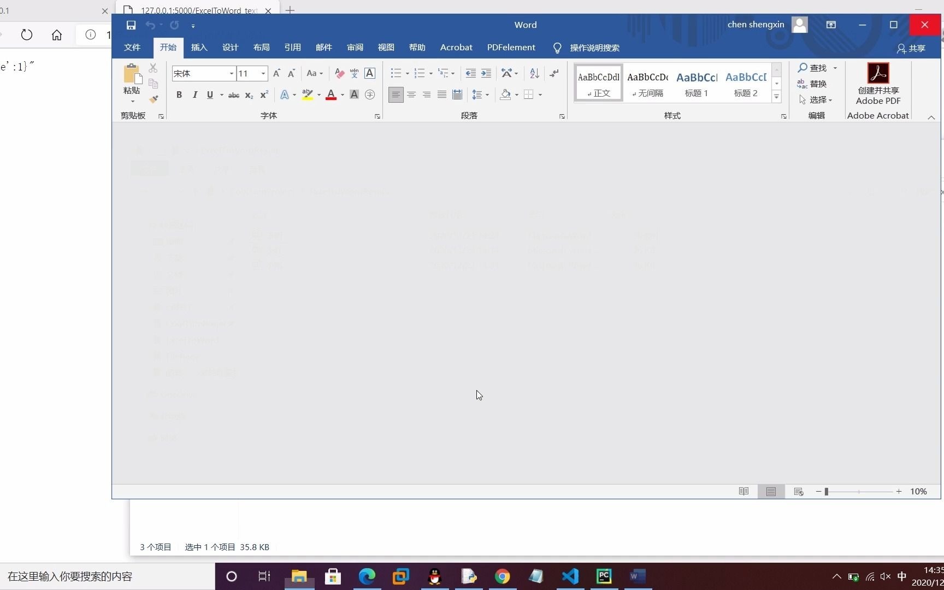Decrease paragraph indent
The image size is (944, 590).
[x=470, y=73]
